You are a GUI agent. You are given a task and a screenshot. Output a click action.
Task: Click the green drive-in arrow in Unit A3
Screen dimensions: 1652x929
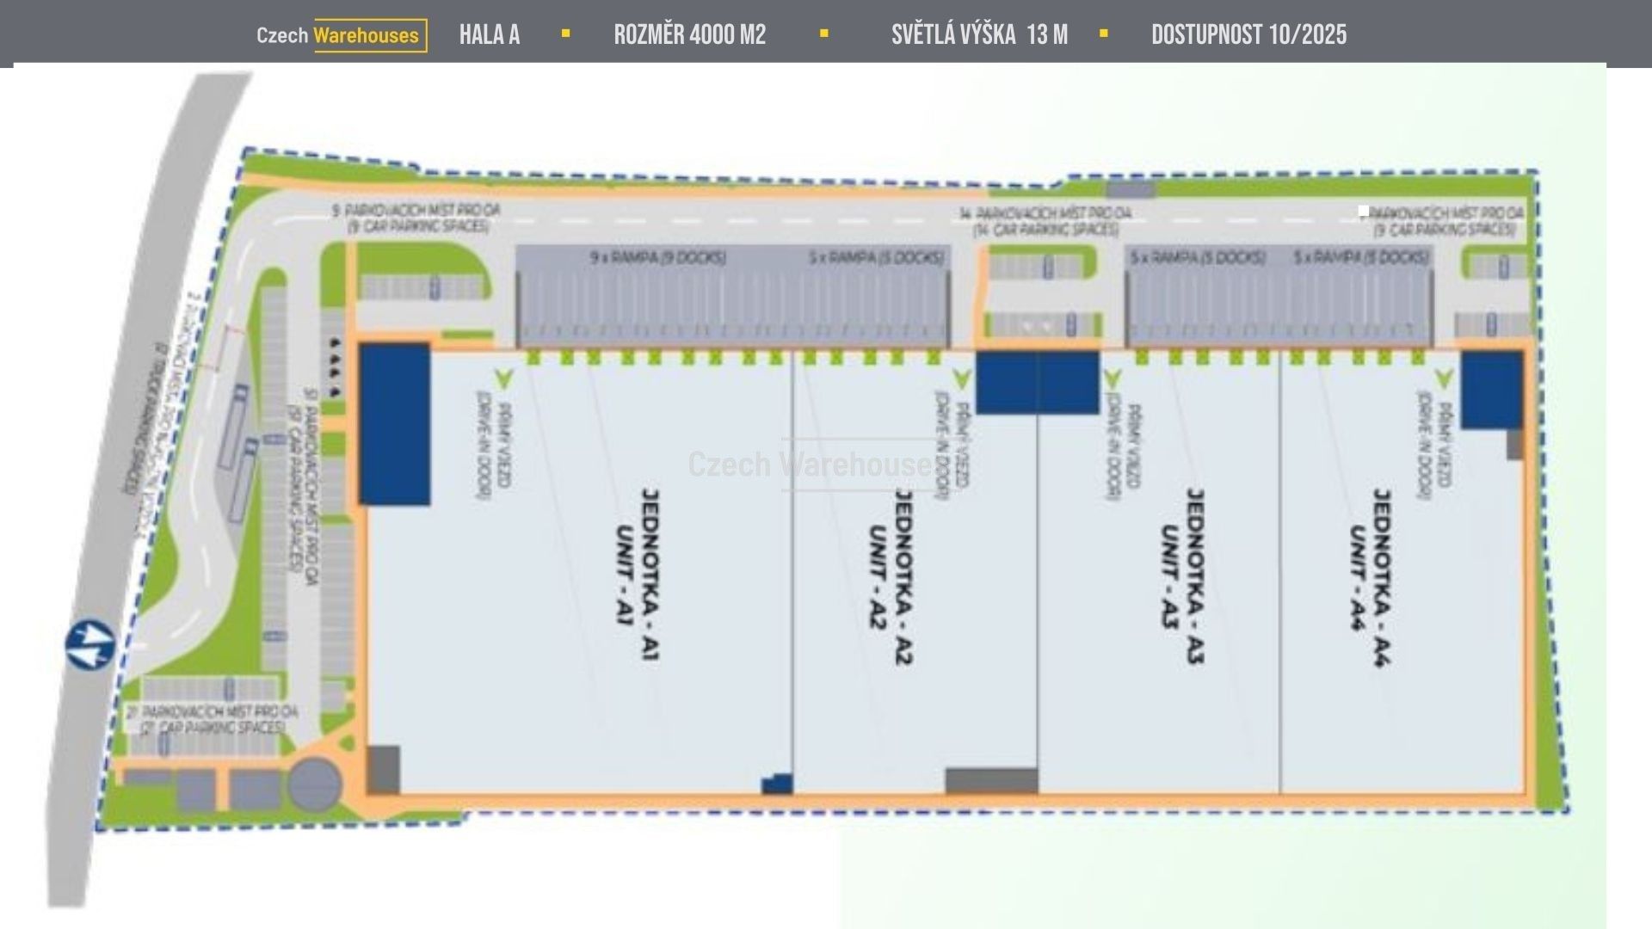click(x=1111, y=378)
